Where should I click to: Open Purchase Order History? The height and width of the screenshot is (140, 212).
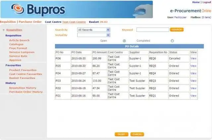tap(26, 92)
